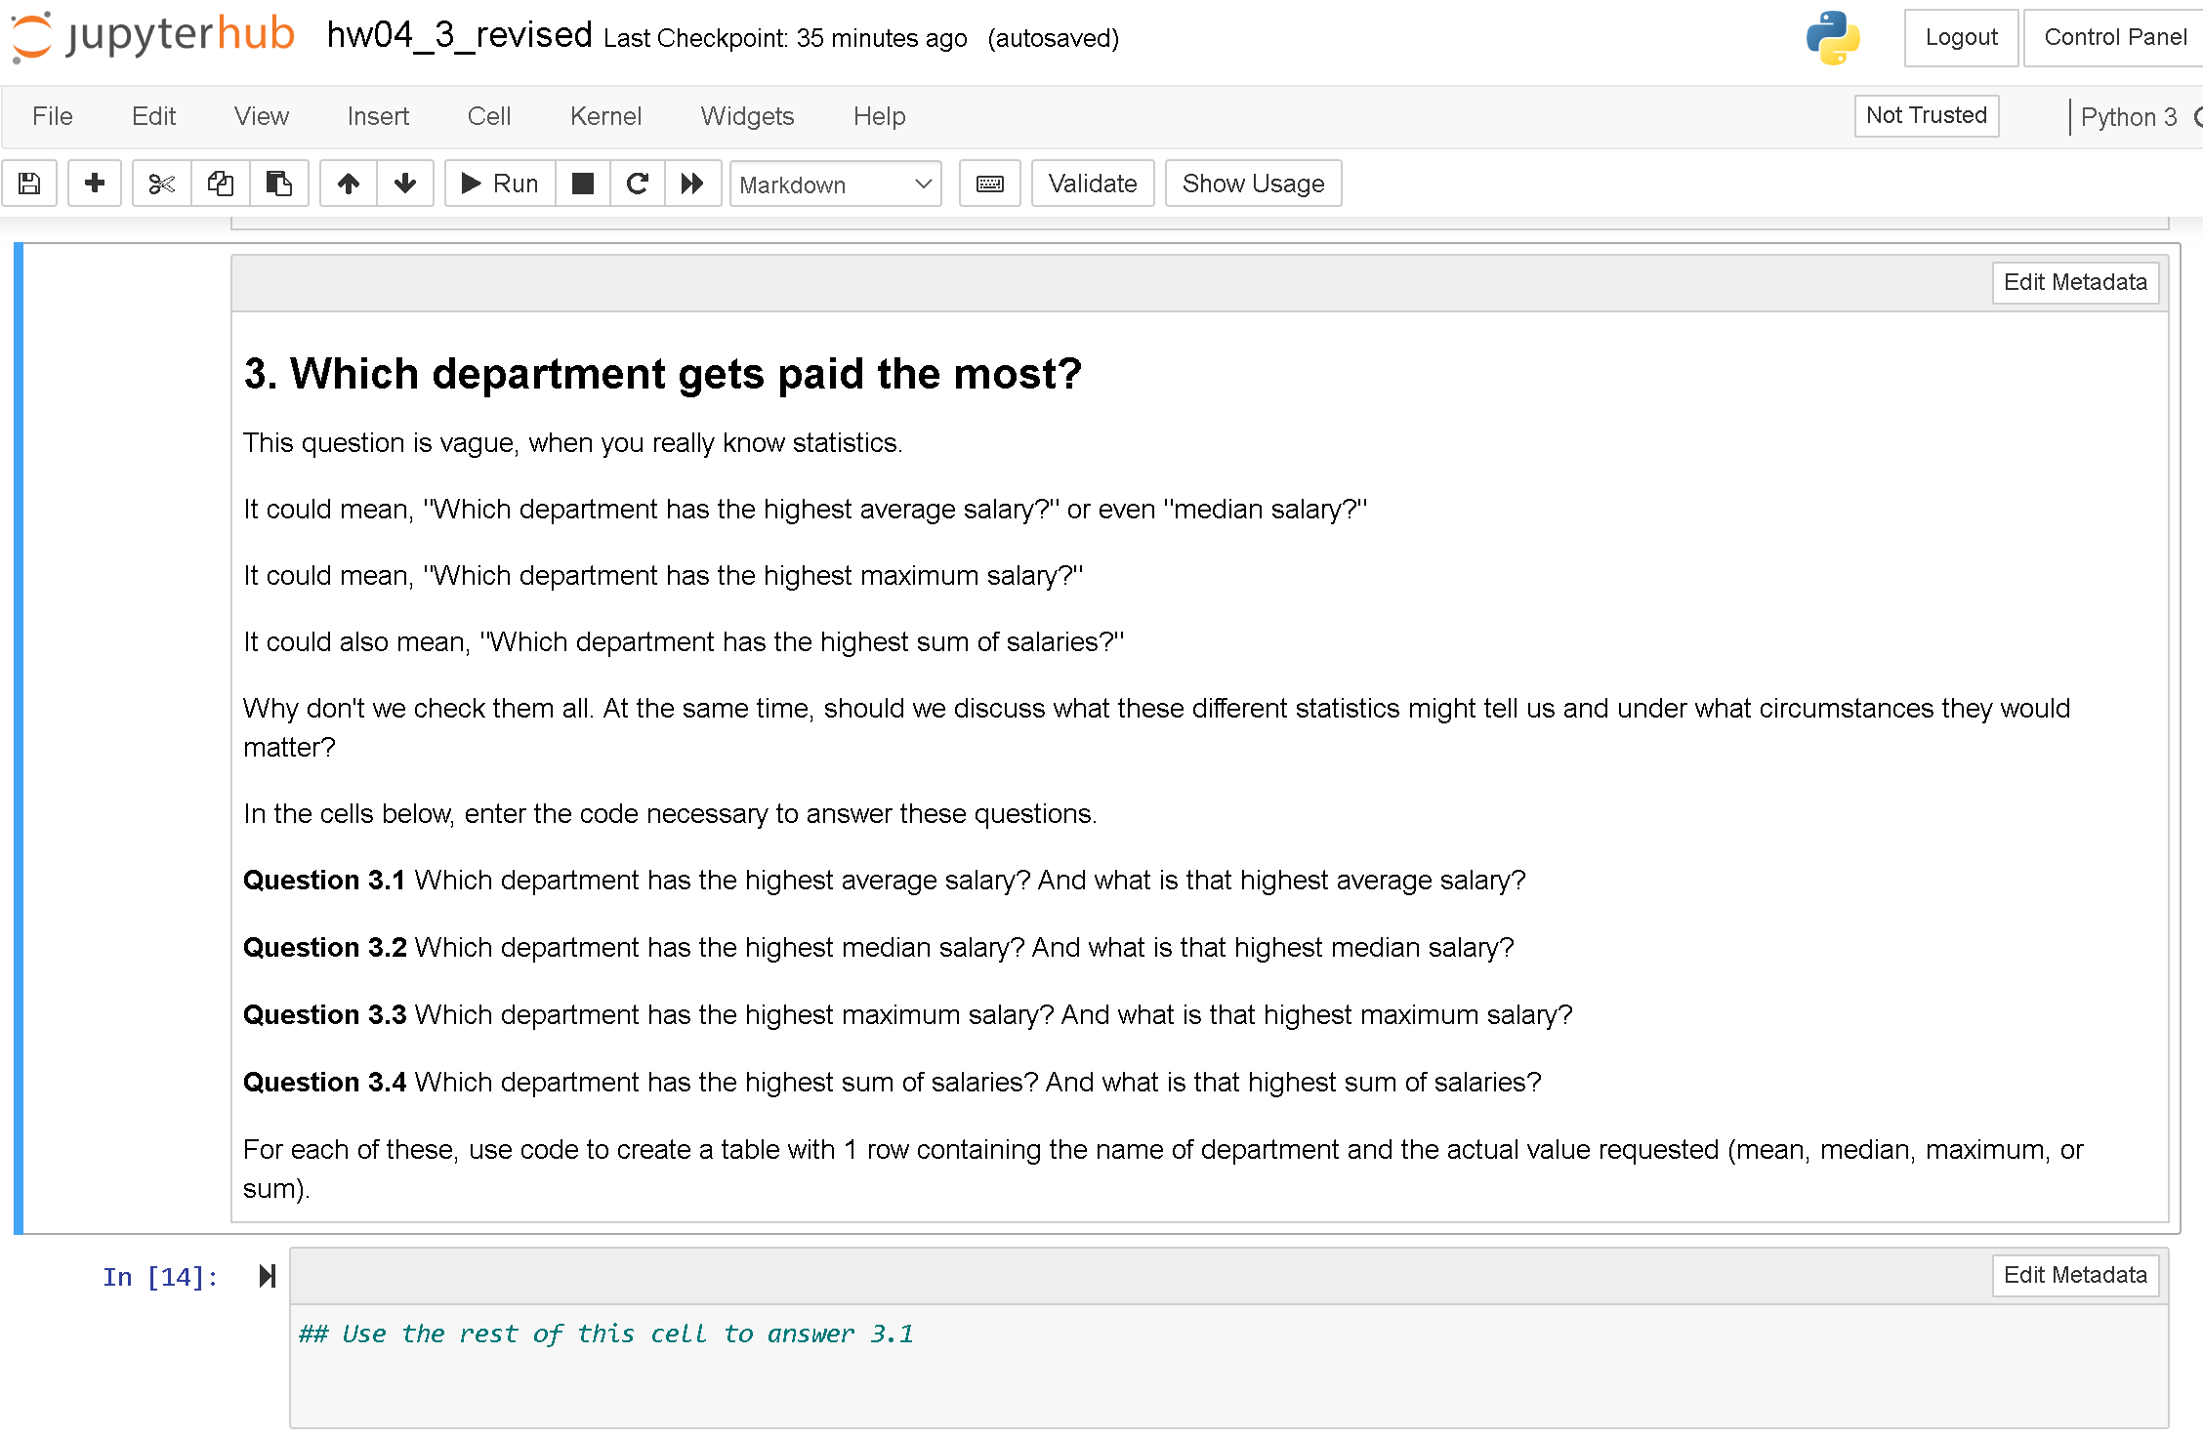Copy the selected cell
Image resolution: width=2203 pixels, height=1437 pixels.
[220, 184]
